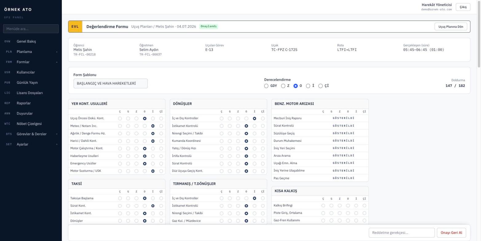Expand the Formlar sidebar section
Viewport: 481px width, 241px height.
click(x=31, y=62)
